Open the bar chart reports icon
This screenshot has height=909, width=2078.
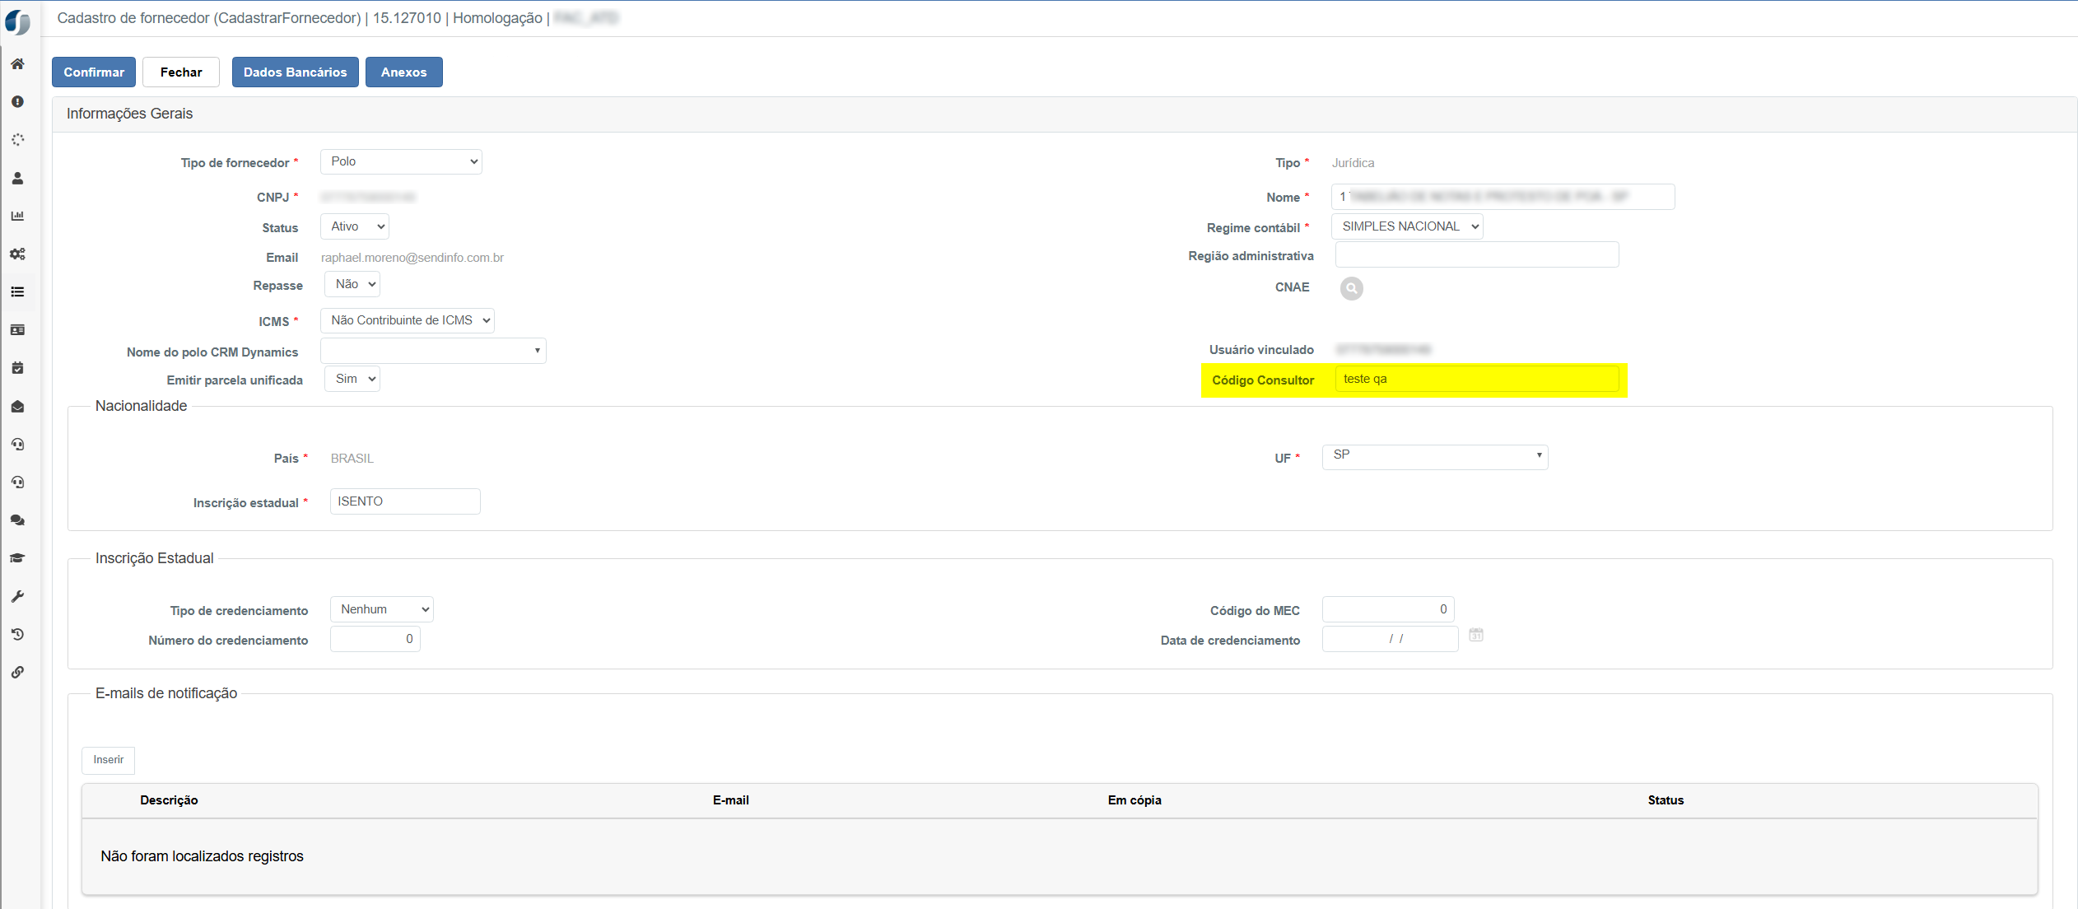(17, 216)
